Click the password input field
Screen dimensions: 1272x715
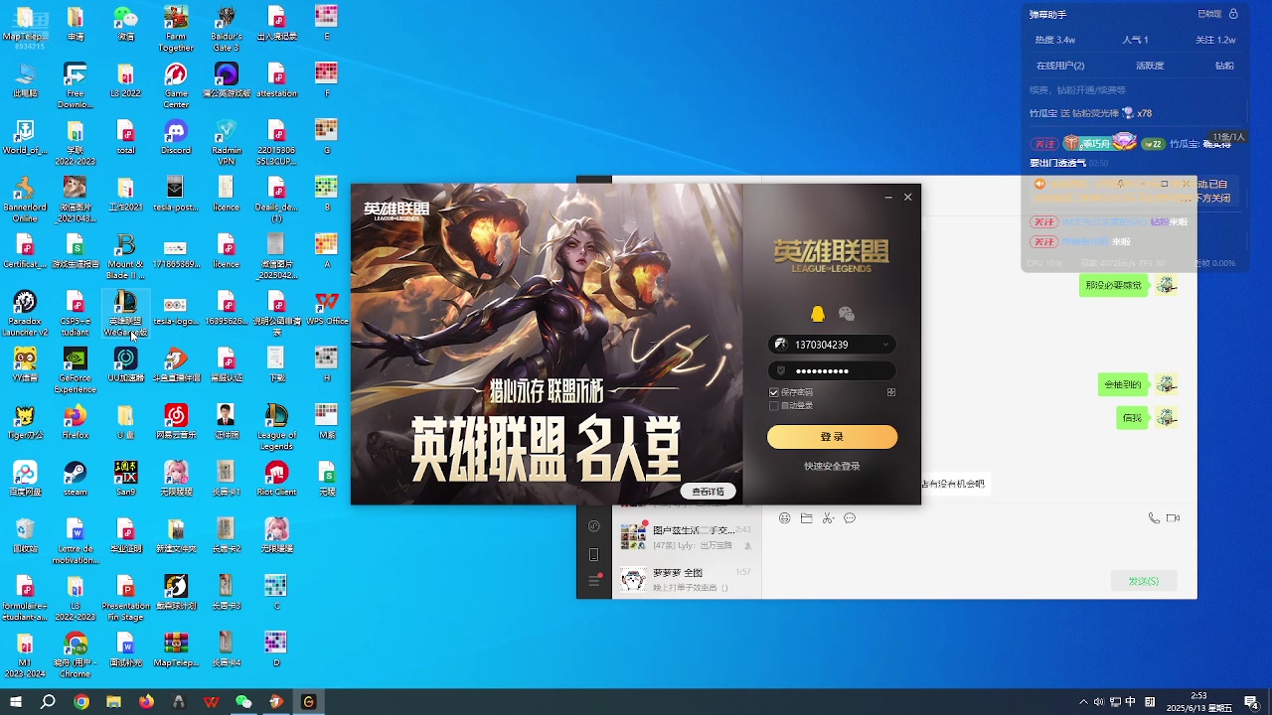pyautogui.click(x=832, y=370)
